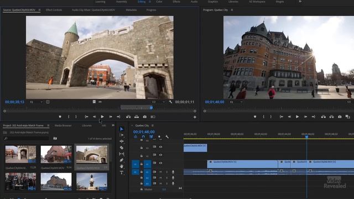The width and height of the screenshot is (354, 199).
Task: Toggle Linked Selection in the timeline
Action: click(151, 137)
